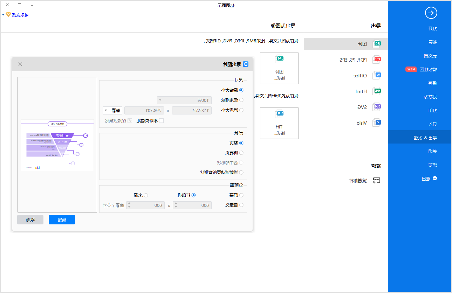
Task: Select the Html export category label
Action: point(362,91)
